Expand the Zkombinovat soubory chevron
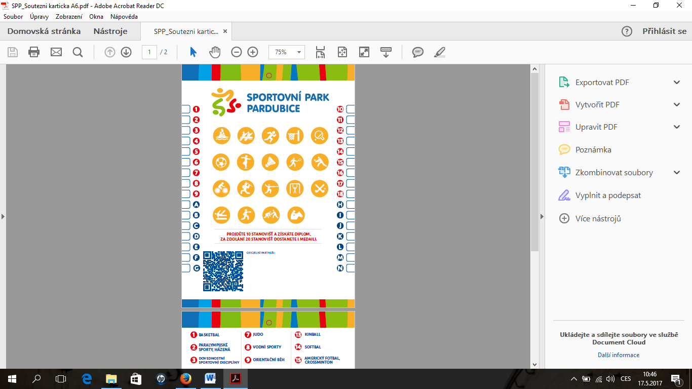This screenshot has height=389, width=692. coord(677,172)
